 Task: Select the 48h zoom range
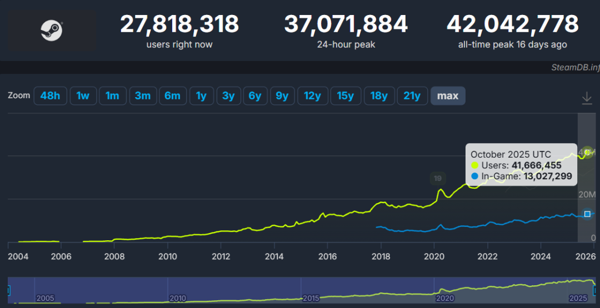(50, 95)
